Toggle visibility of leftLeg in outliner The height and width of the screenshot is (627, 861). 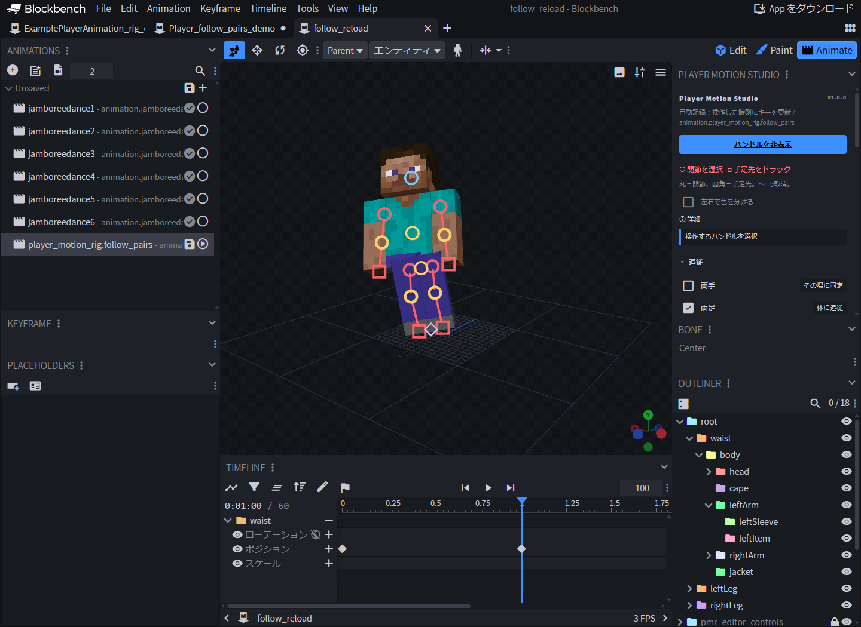pyautogui.click(x=847, y=588)
